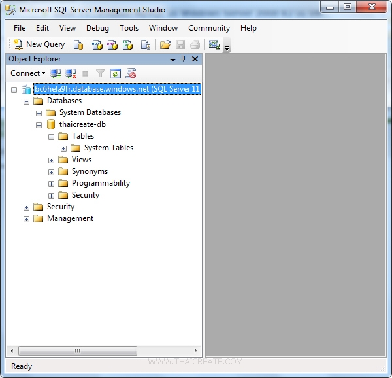Select the Databases folder label
This screenshot has height=378, width=392.
click(x=64, y=101)
